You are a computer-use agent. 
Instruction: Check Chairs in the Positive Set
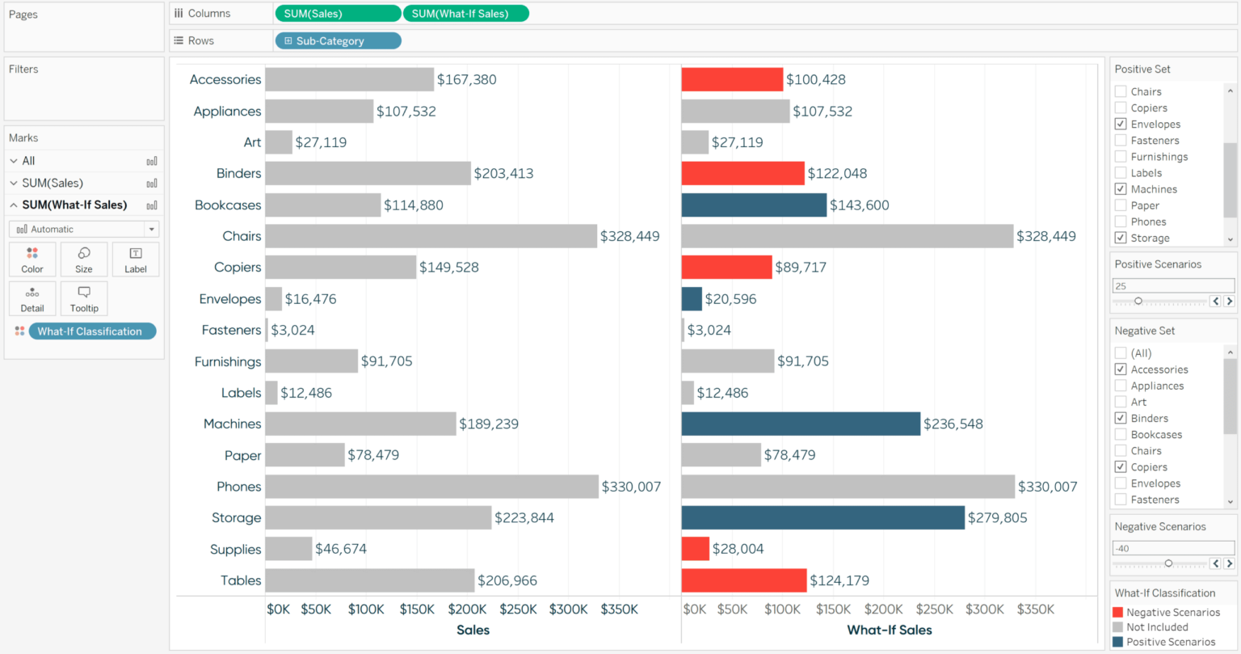(1121, 91)
